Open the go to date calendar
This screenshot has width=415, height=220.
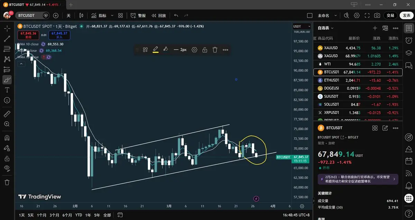[120, 215]
